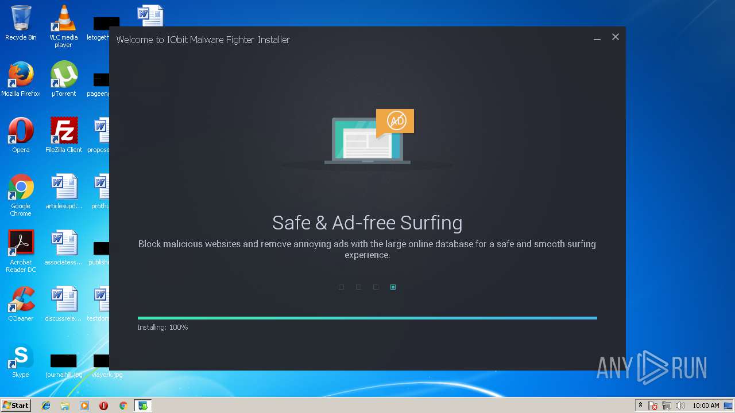Open the Windows Start menu
735x413 pixels.
pos(16,406)
